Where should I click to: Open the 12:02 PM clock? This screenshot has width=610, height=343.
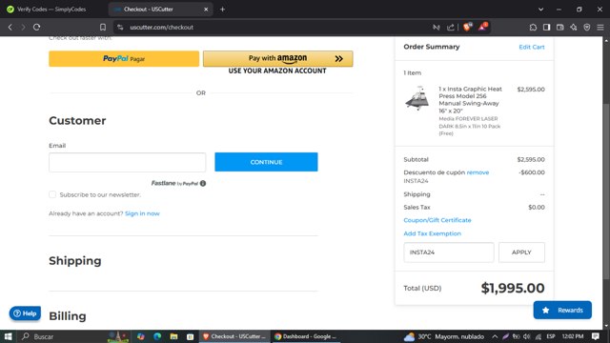[x=573, y=336]
